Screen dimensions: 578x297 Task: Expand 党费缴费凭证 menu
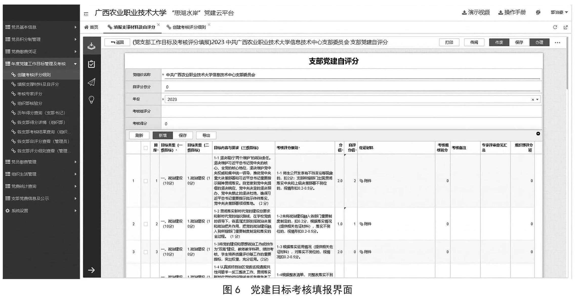(x=41, y=51)
